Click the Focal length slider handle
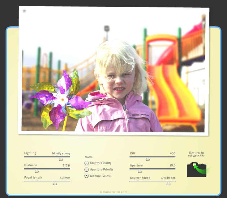This screenshot has width=227, height=198. point(55,183)
